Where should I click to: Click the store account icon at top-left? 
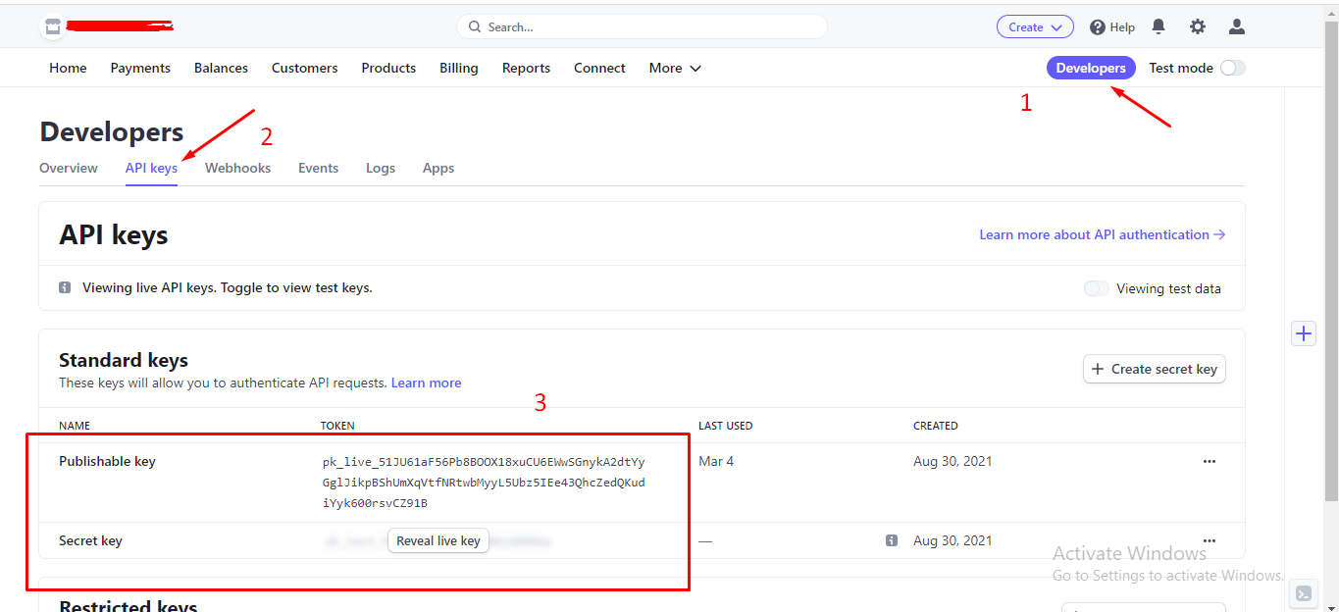coord(53,27)
